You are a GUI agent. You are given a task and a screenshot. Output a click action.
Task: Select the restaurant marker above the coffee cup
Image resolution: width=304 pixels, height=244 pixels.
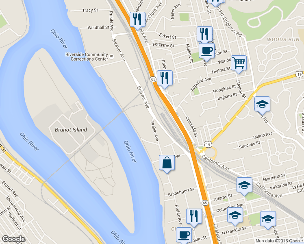(x=204, y=34)
